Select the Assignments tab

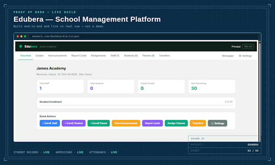coord(98,56)
